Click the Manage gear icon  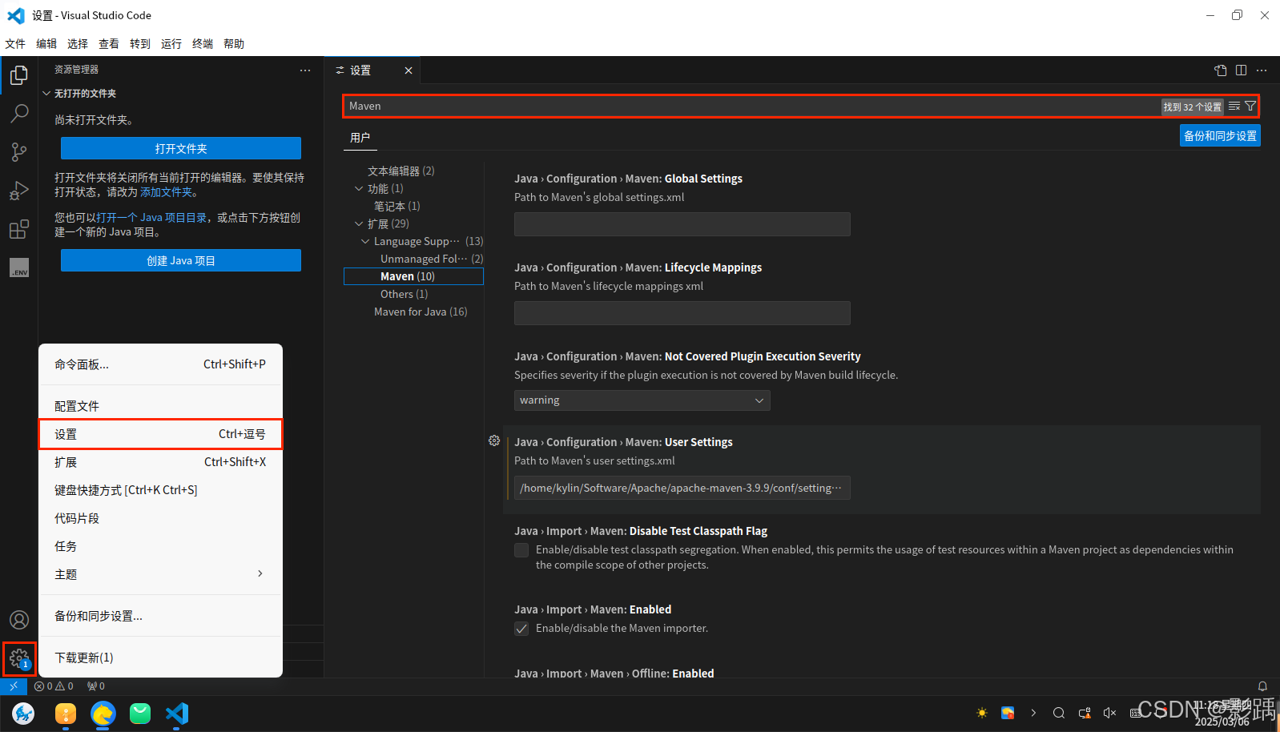[19, 659]
